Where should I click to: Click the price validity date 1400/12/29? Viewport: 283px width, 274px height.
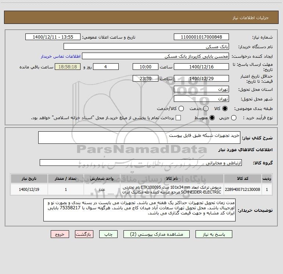coord(201,78)
